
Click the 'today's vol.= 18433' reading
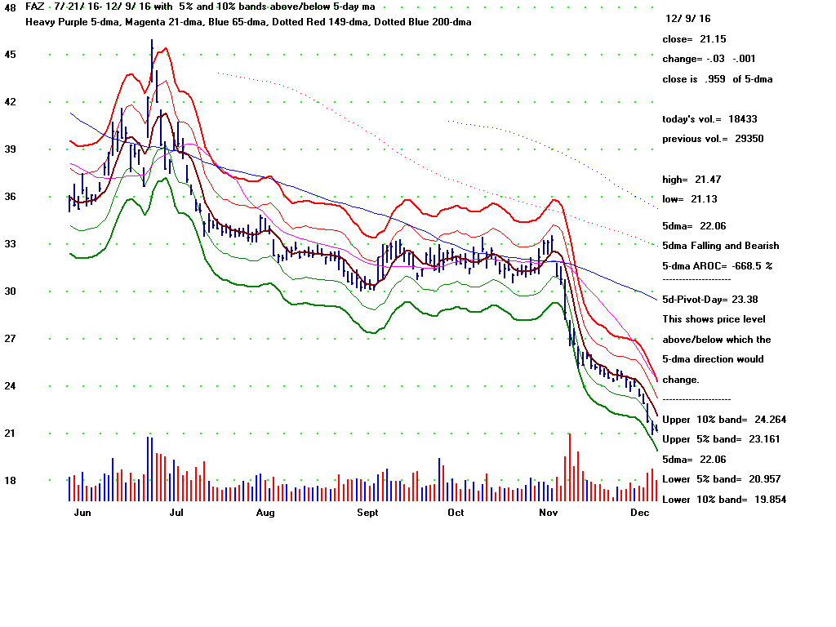point(709,119)
